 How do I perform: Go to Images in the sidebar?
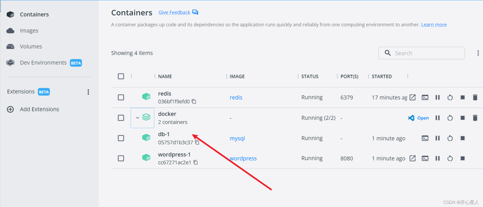(29, 31)
